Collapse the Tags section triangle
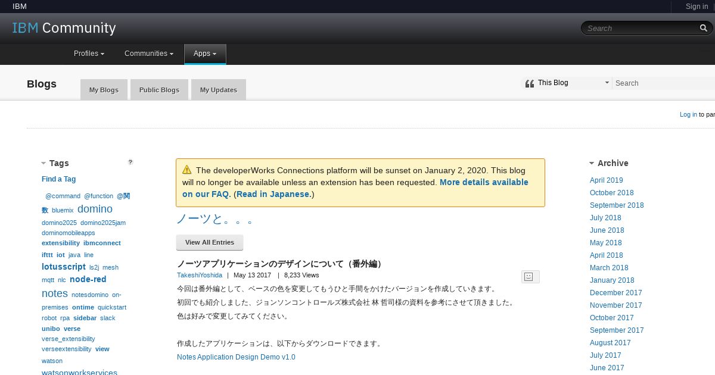This screenshot has height=375, width=715. click(x=43, y=163)
